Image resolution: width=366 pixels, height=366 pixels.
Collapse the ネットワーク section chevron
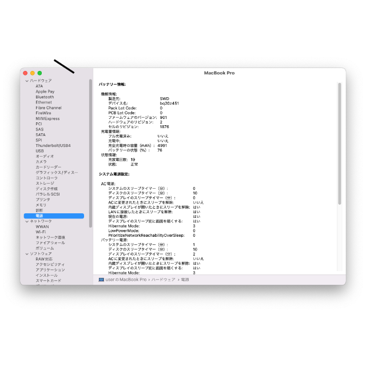[x=27, y=221]
